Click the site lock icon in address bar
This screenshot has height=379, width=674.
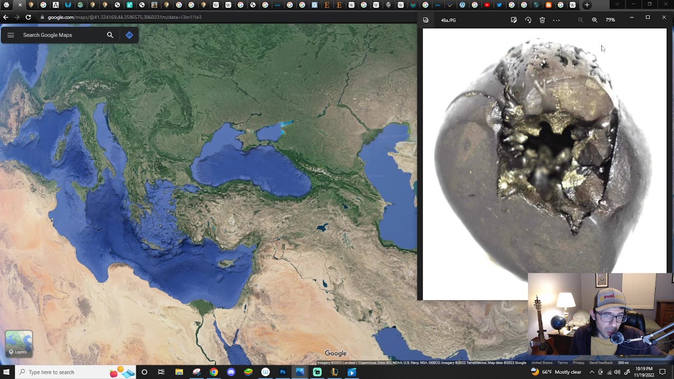tap(42, 17)
